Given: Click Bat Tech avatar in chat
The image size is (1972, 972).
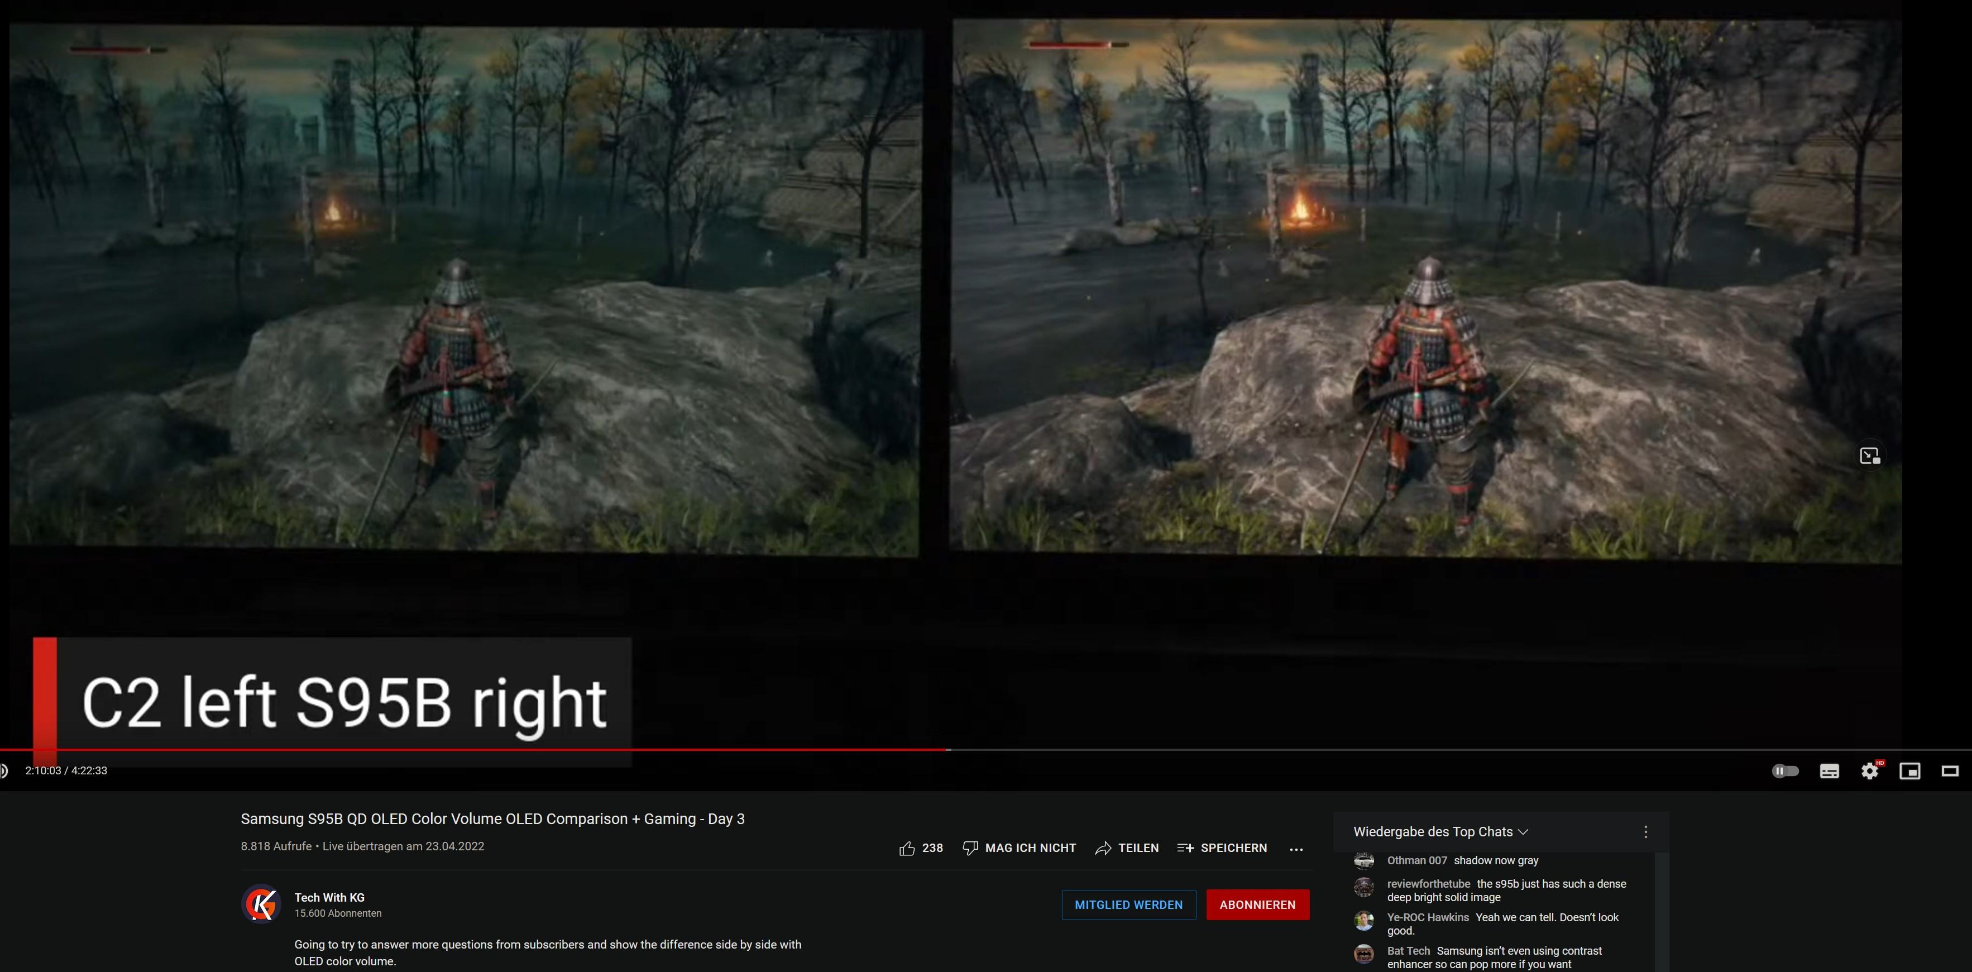Looking at the screenshot, I should pyautogui.click(x=1364, y=954).
